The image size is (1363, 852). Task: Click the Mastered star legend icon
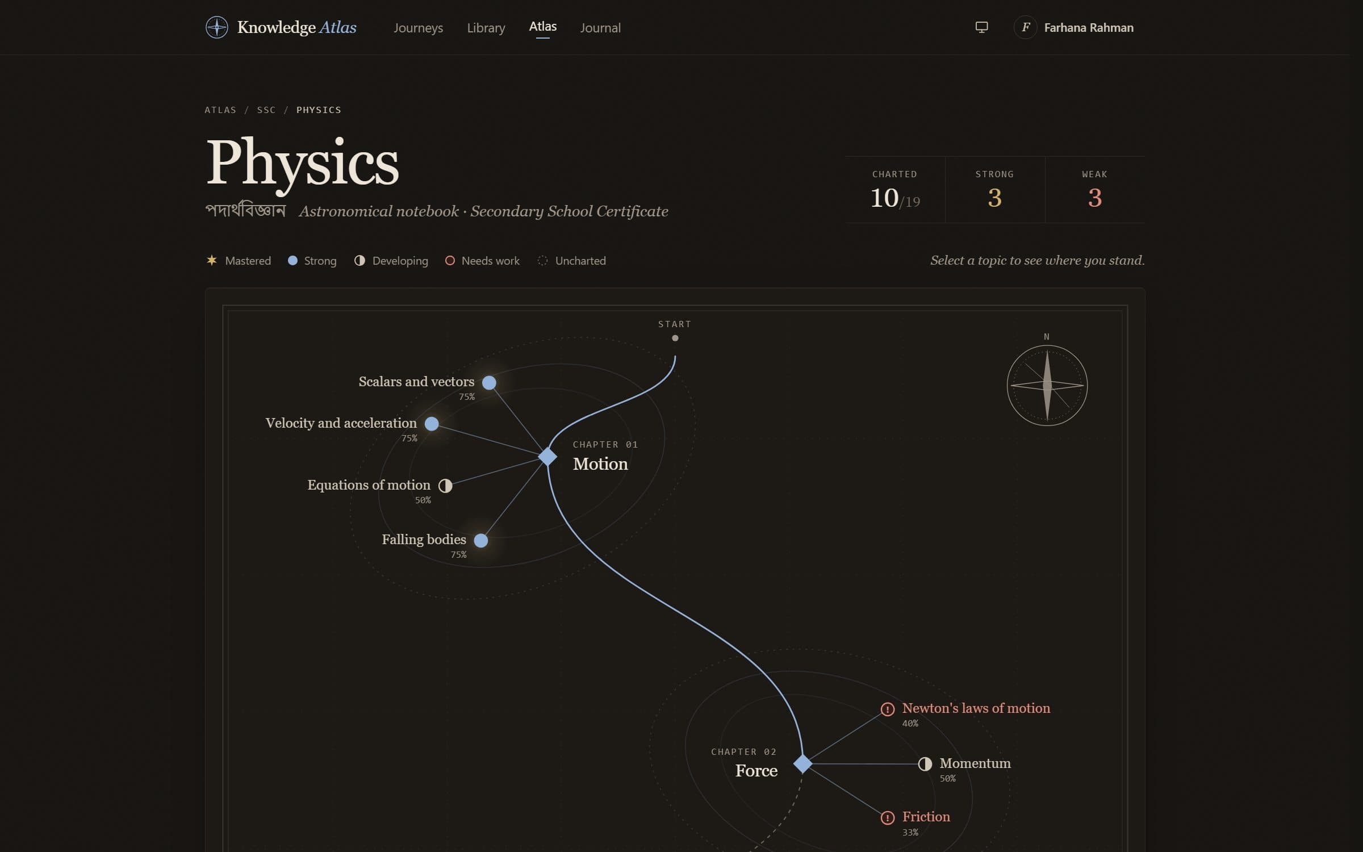click(212, 260)
